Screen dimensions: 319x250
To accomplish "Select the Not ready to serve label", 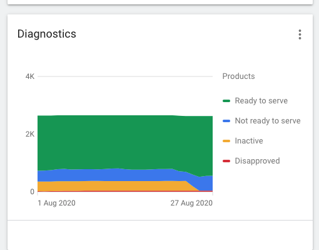I will pyautogui.click(x=268, y=121).
